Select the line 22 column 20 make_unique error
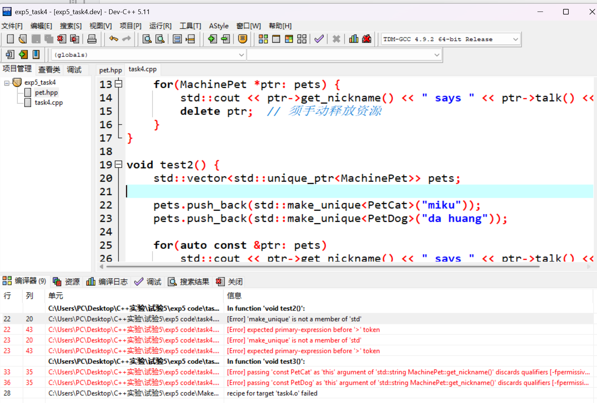Viewport: 597px width, 403px height. [x=297, y=319]
